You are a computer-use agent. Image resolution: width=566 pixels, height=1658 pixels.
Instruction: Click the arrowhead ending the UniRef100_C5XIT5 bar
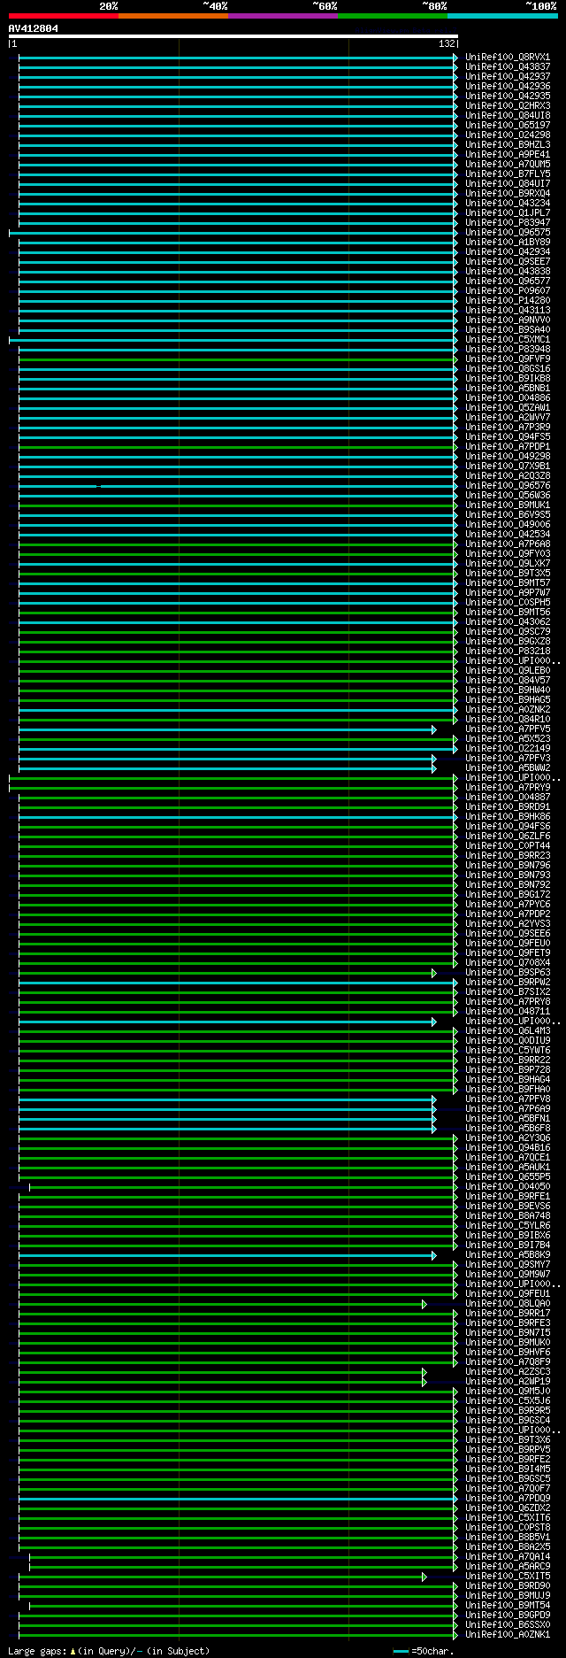pyautogui.click(x=424, y=1577)
